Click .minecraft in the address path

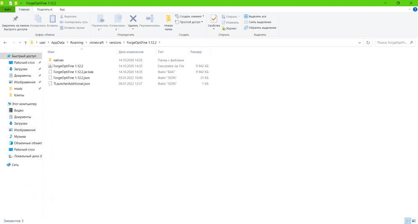pos(97,43)
